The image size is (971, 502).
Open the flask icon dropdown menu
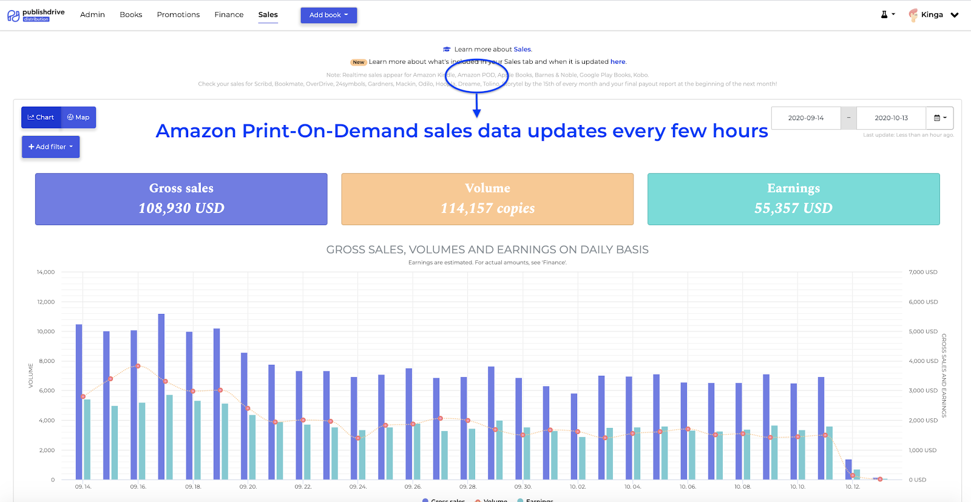pyautogui.click(x=888, y=15)
